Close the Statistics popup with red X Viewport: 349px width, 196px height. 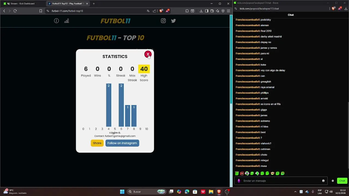click(148, 54)
